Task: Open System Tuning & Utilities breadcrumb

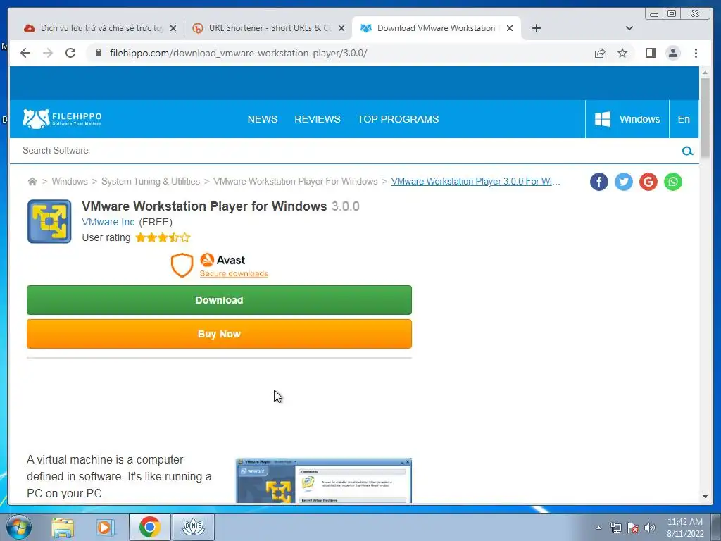Action: [x=151, y=181]
